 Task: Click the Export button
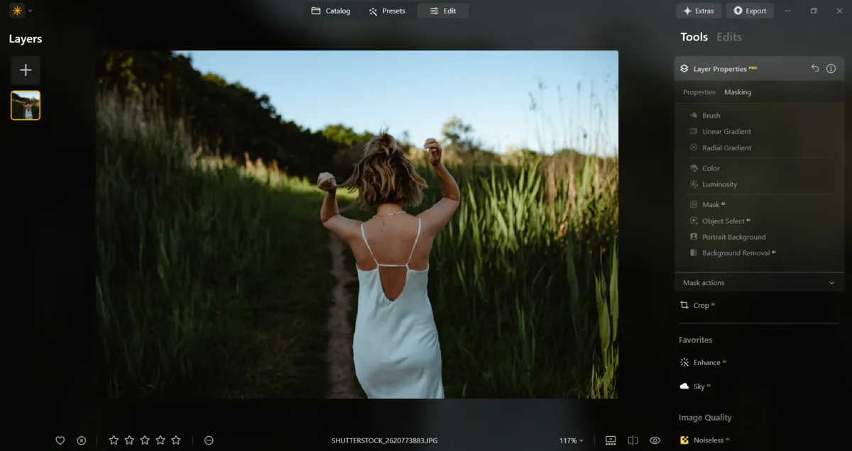pos(750,11)
